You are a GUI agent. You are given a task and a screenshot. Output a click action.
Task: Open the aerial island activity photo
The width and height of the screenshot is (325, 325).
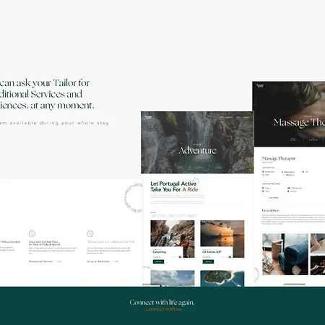pos(222,278)
